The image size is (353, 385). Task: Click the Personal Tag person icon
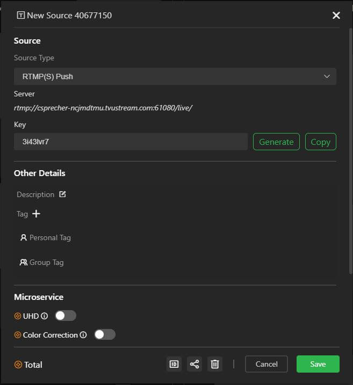tap(24, 237)
